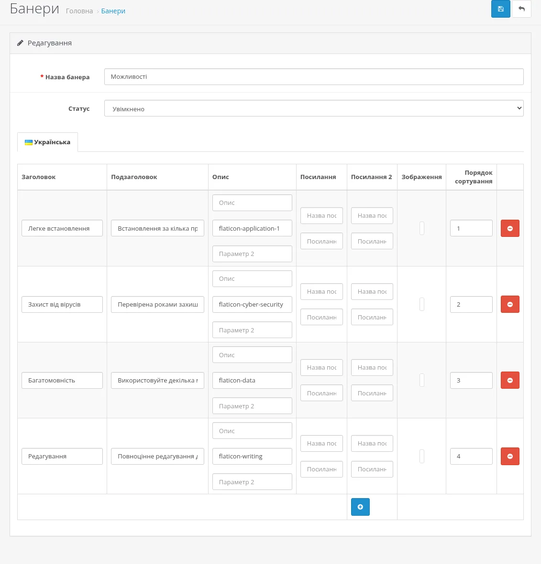Select the Українська language tab
Screen dimensions: 541x564
47,142
